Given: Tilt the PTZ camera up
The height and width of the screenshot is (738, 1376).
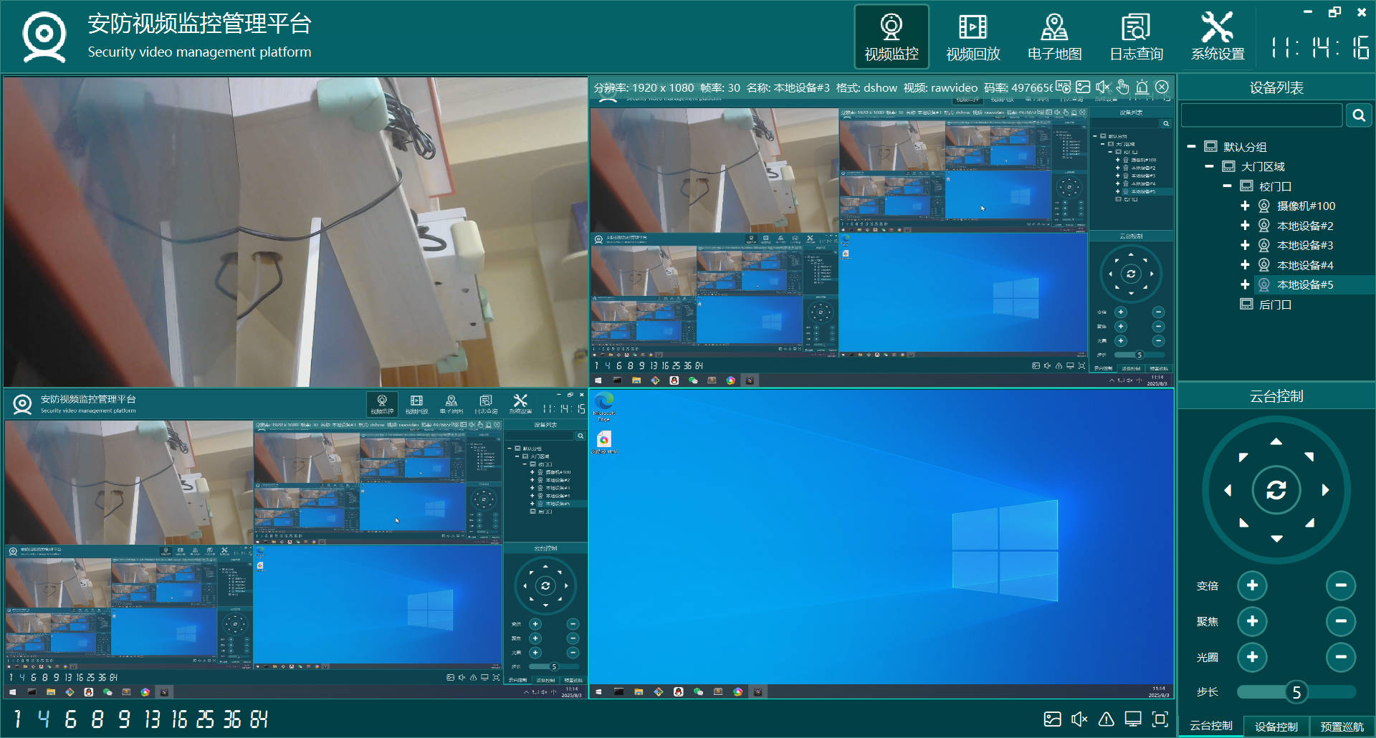Looking at the screenshot, I should point(1276,441).
